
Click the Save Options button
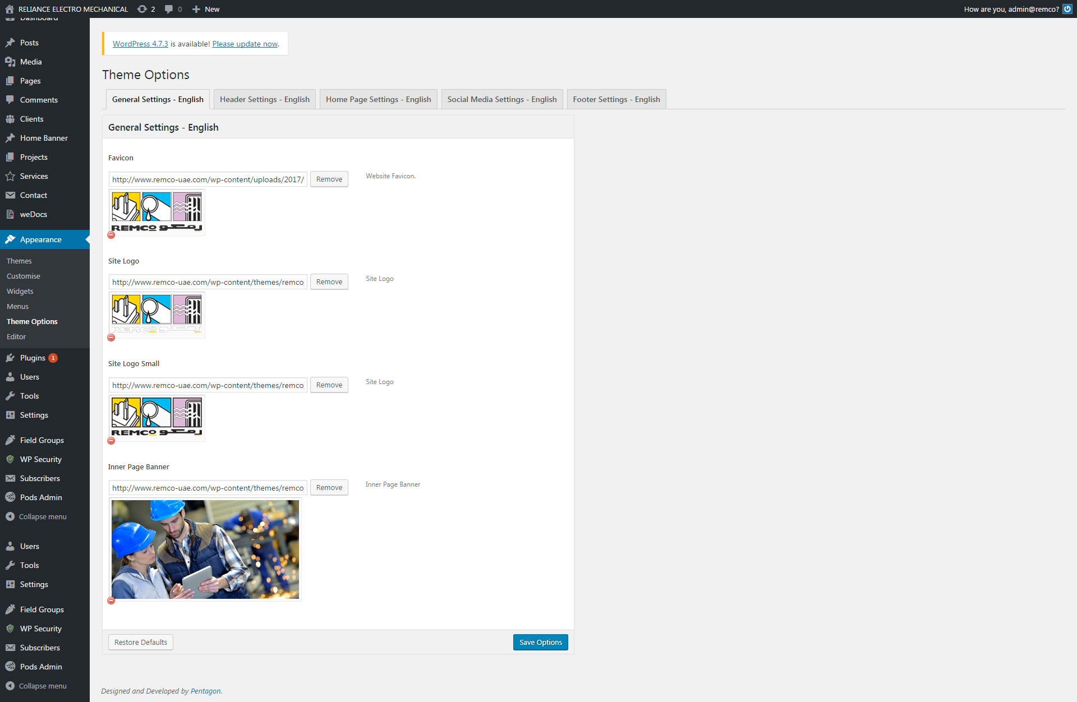(541, 642)
